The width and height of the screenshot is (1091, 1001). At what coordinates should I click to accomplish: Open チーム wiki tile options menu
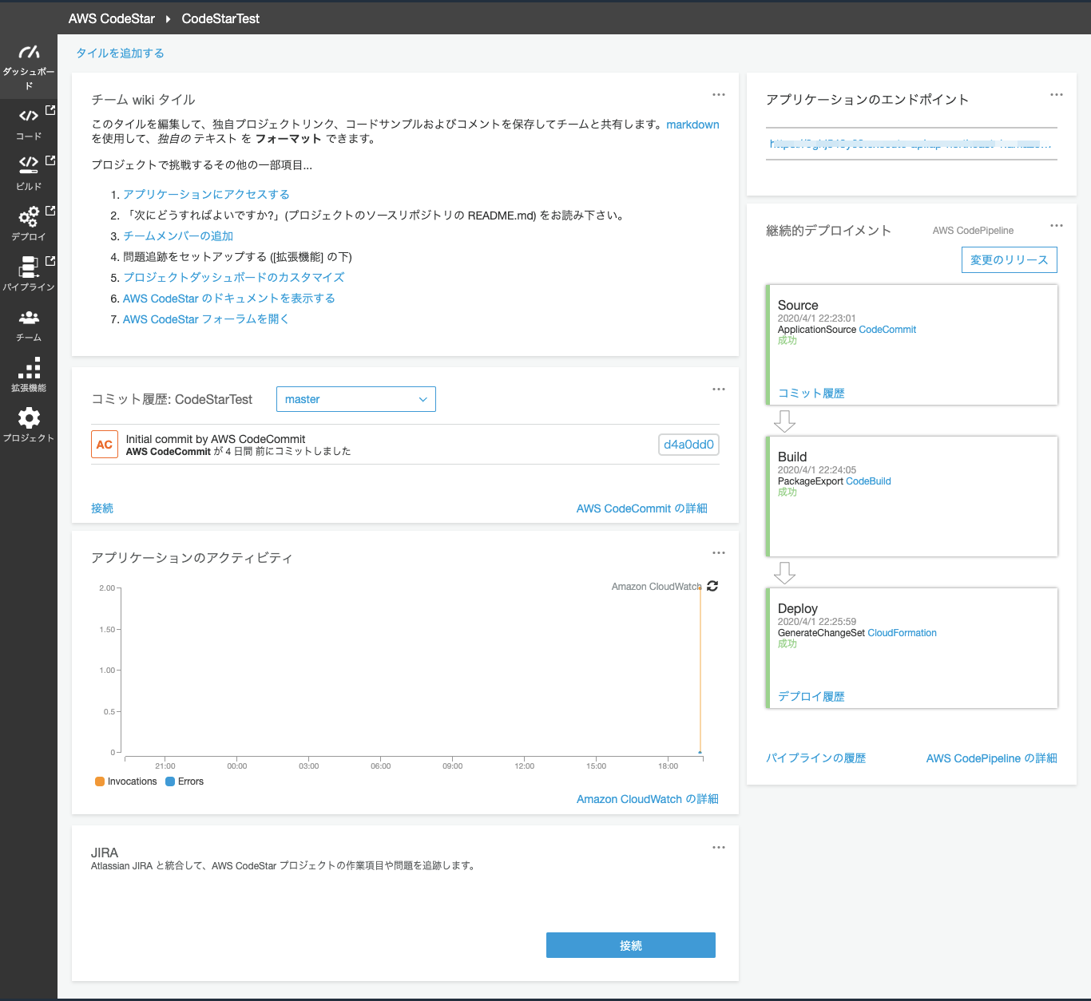pos(719,94)
